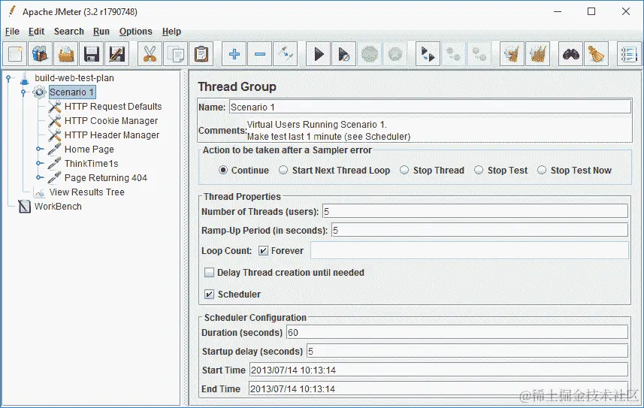This screenshot has width=644, height=408.
Task: Click the Copy toolbar icon
Action: [175, 54]
